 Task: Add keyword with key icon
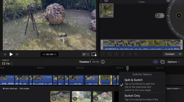(123, 54)
